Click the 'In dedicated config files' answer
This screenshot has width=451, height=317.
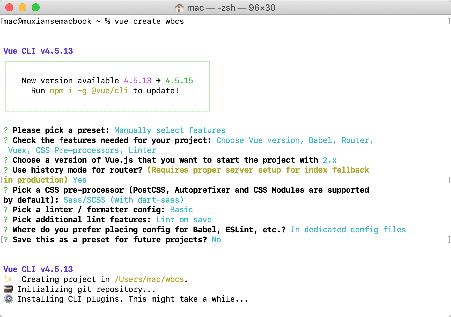point(348,230)
